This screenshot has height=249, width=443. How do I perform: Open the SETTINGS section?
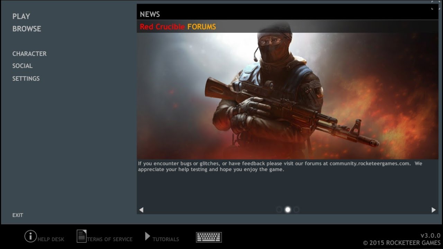point(26,79)
